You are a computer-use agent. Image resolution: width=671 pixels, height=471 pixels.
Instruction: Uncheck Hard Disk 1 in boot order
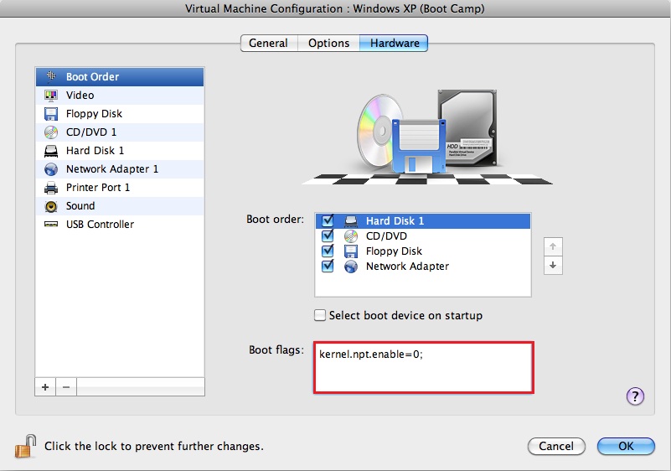pyautogui.click(x=328, y=220)
